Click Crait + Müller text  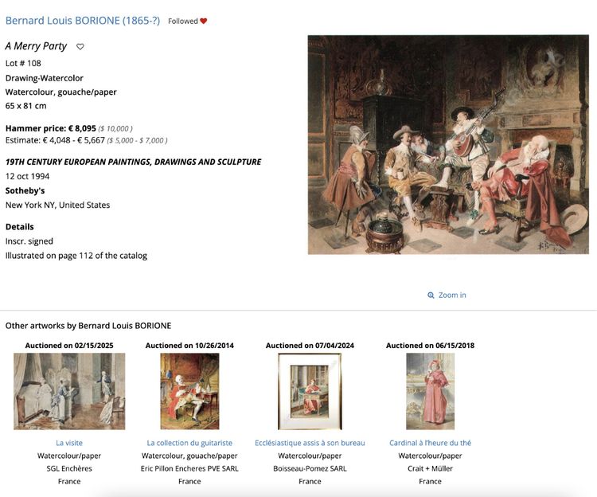coord(430,468)
